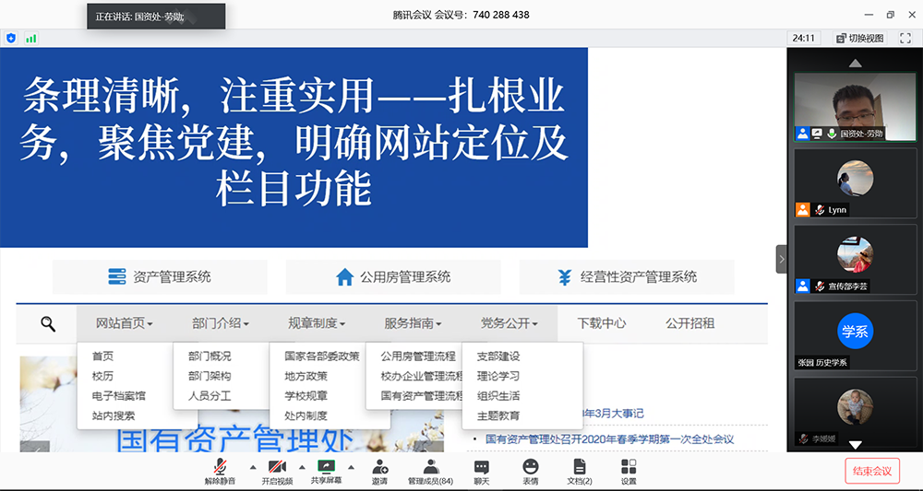Click the Share Screen (共享屏幕) icon
Image resolution: width=923 pixels, height=491 pixels.
click(325, 471)
